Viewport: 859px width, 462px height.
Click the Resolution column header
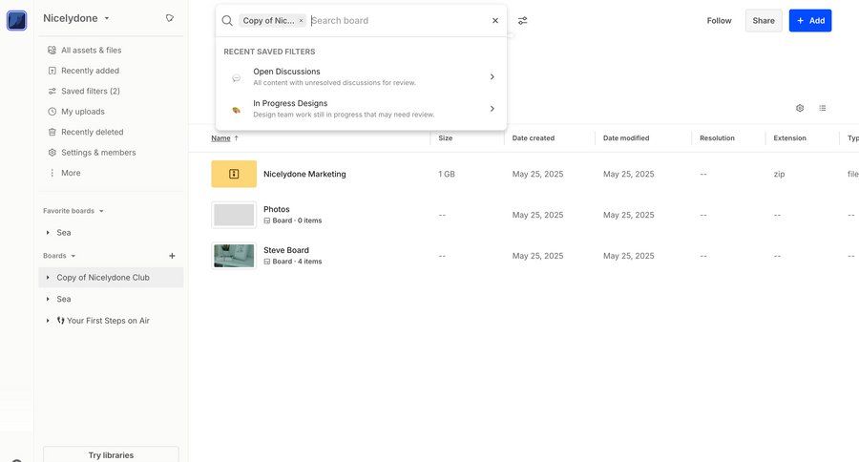pyautogui.click(x=717, y=138)
